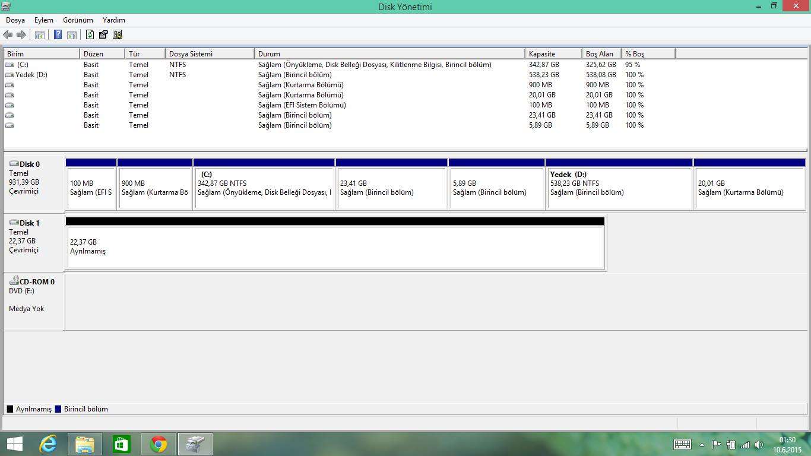
Task: Click the Refresh toolbar icon
Action: (x=90, y=35)
